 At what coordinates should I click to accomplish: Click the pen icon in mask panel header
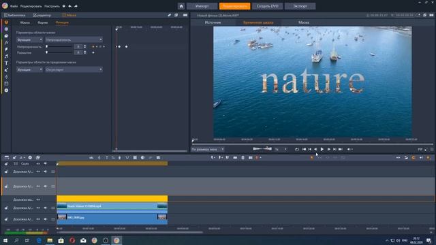point(170,15)
